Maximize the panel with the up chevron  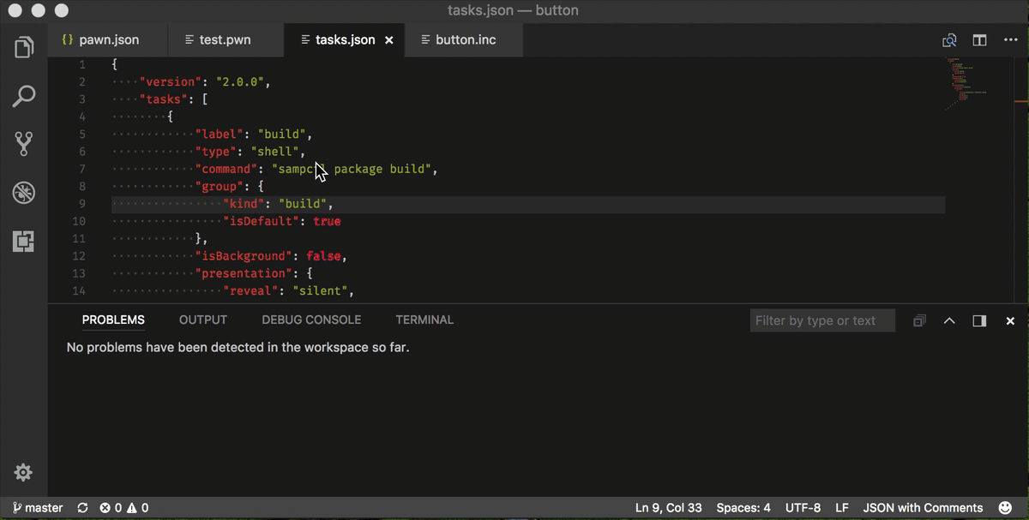click(949, 320)
